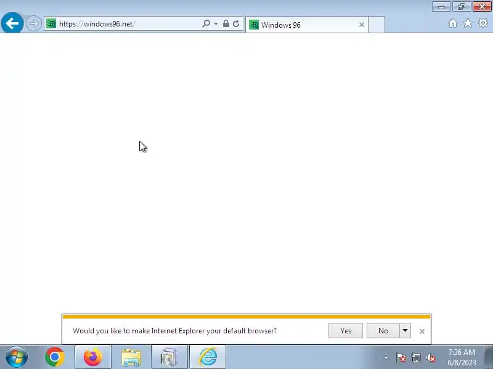Open File Explorer from taskbar
Viewport: 493px width, 369px height.
pyautogui.click(x=131, y=357)
